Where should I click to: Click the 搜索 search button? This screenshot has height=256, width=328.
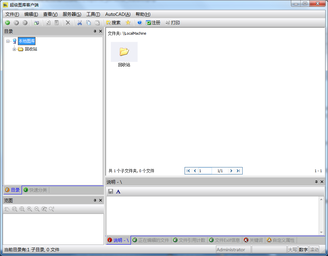point(113,23)
